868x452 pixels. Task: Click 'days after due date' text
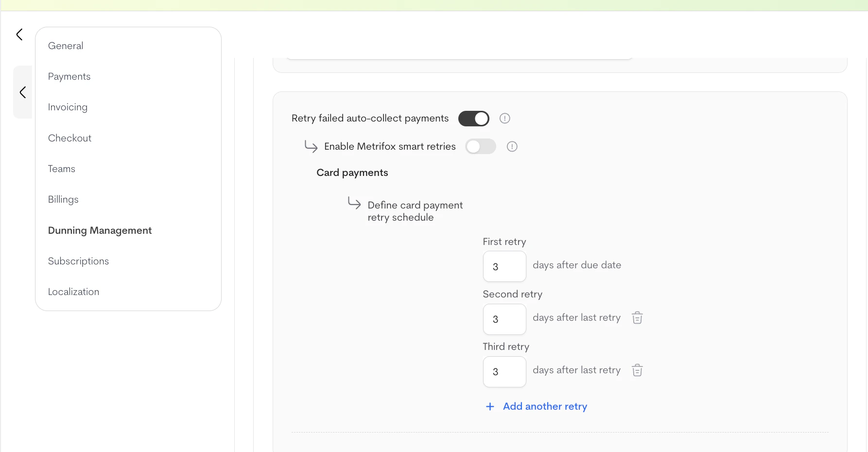pos(577,265)
